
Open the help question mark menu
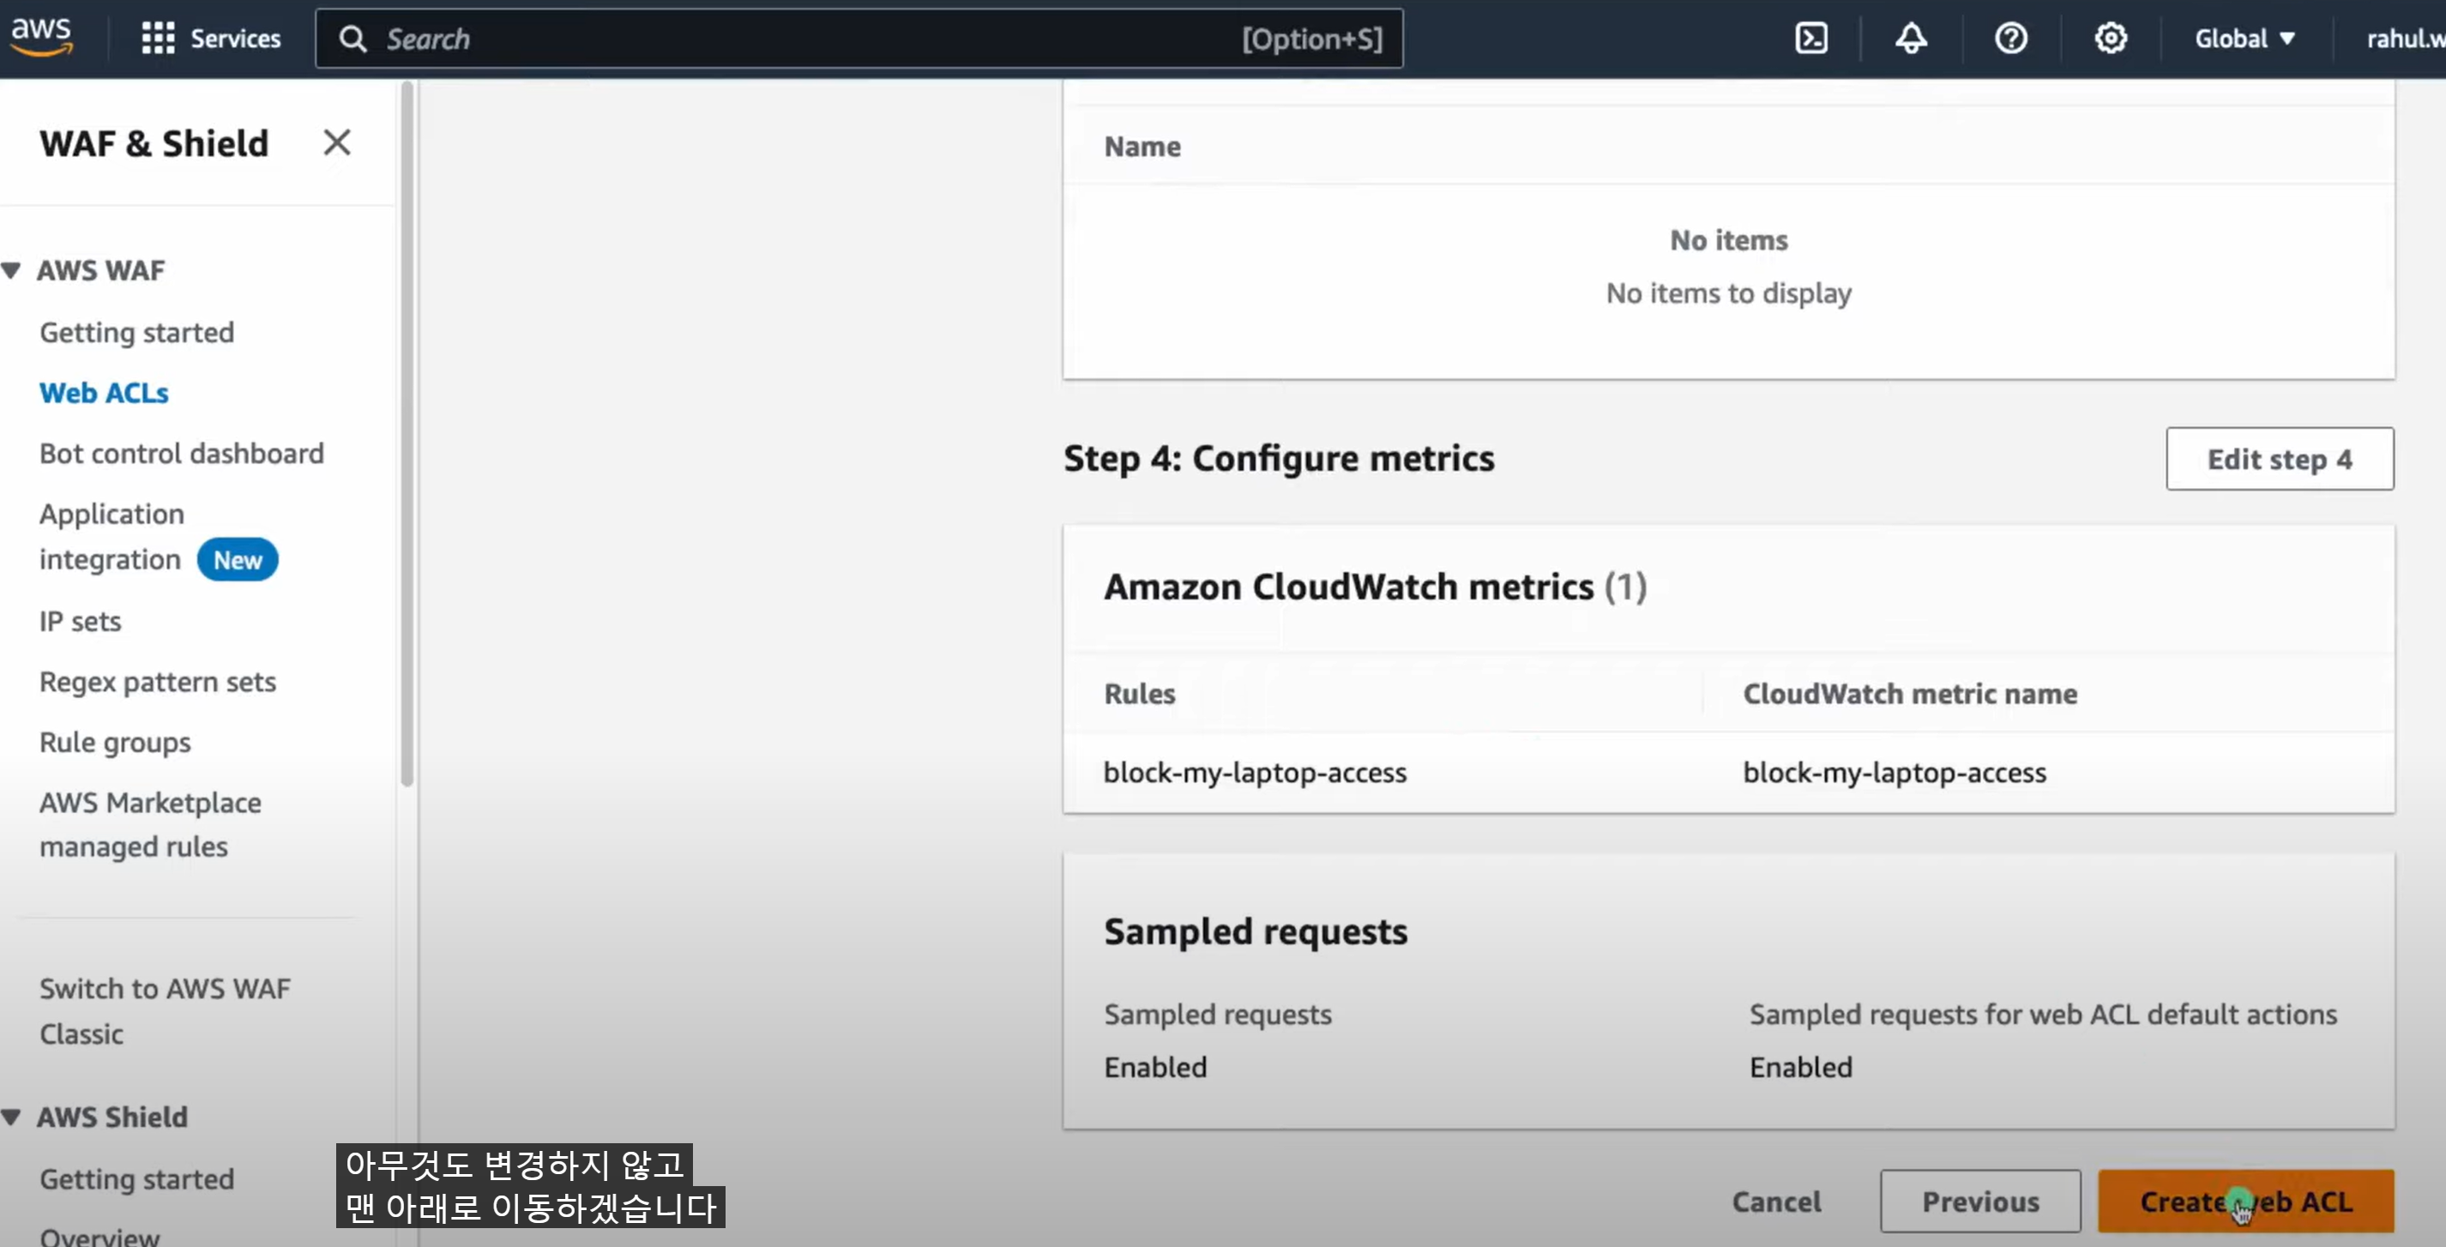(2010, 38)
